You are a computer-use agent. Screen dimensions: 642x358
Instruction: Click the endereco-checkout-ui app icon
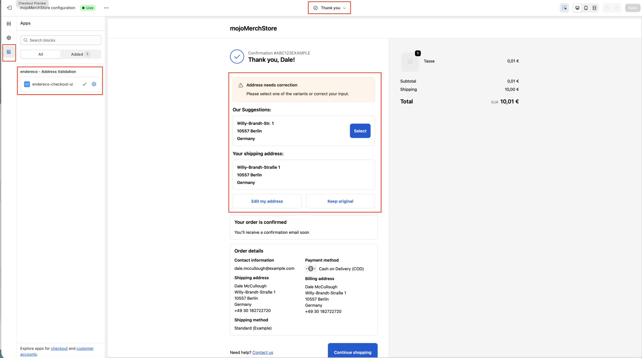pyautogui.click(x=27, y=84)
